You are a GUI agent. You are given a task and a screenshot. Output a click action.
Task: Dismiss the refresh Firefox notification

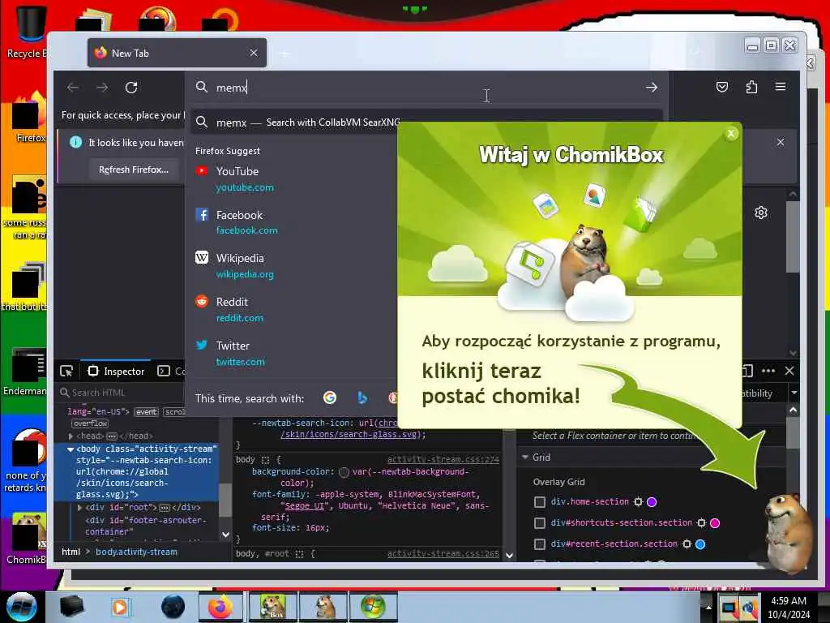(781, 142)
